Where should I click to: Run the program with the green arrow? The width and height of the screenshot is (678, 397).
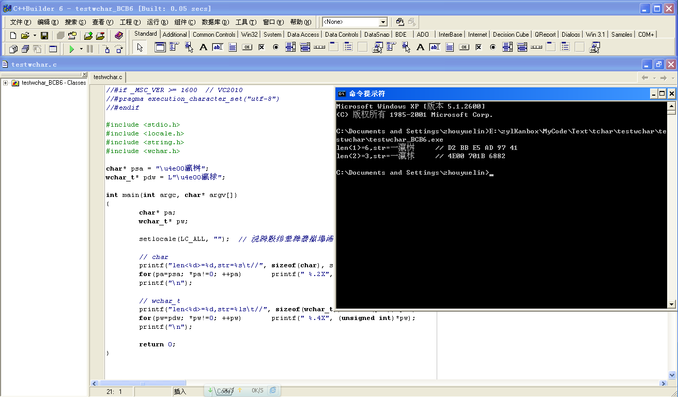pyautogui.click(x=72, y=49)
